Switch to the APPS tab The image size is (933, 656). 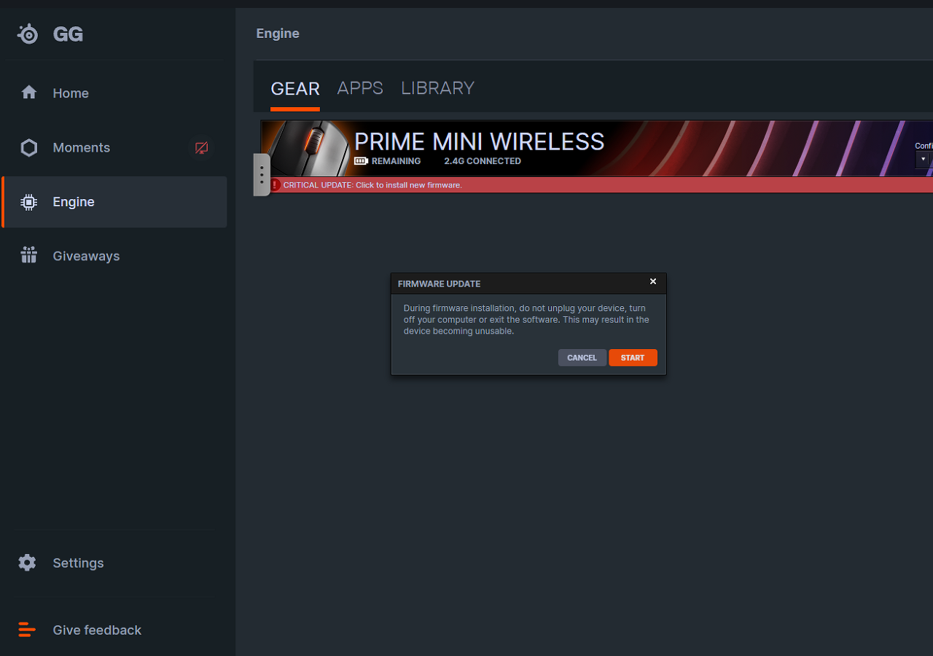coord(360,88)
